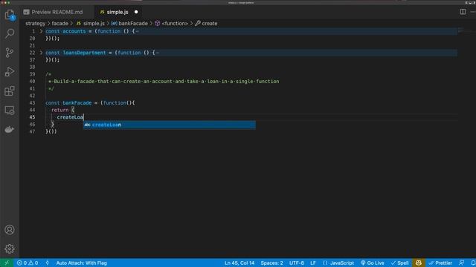
Task: Switch to Preview README.md tab
Action: 57,12
